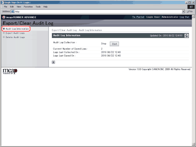Click the page icon in Address bar
The width and height of the screenshot is (196, 147).
[13, 11]
